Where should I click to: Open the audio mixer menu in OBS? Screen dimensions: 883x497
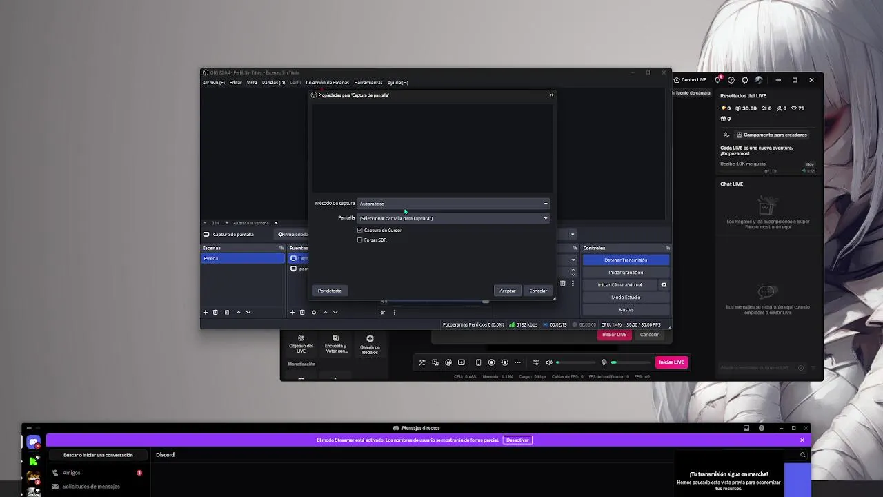395,312
